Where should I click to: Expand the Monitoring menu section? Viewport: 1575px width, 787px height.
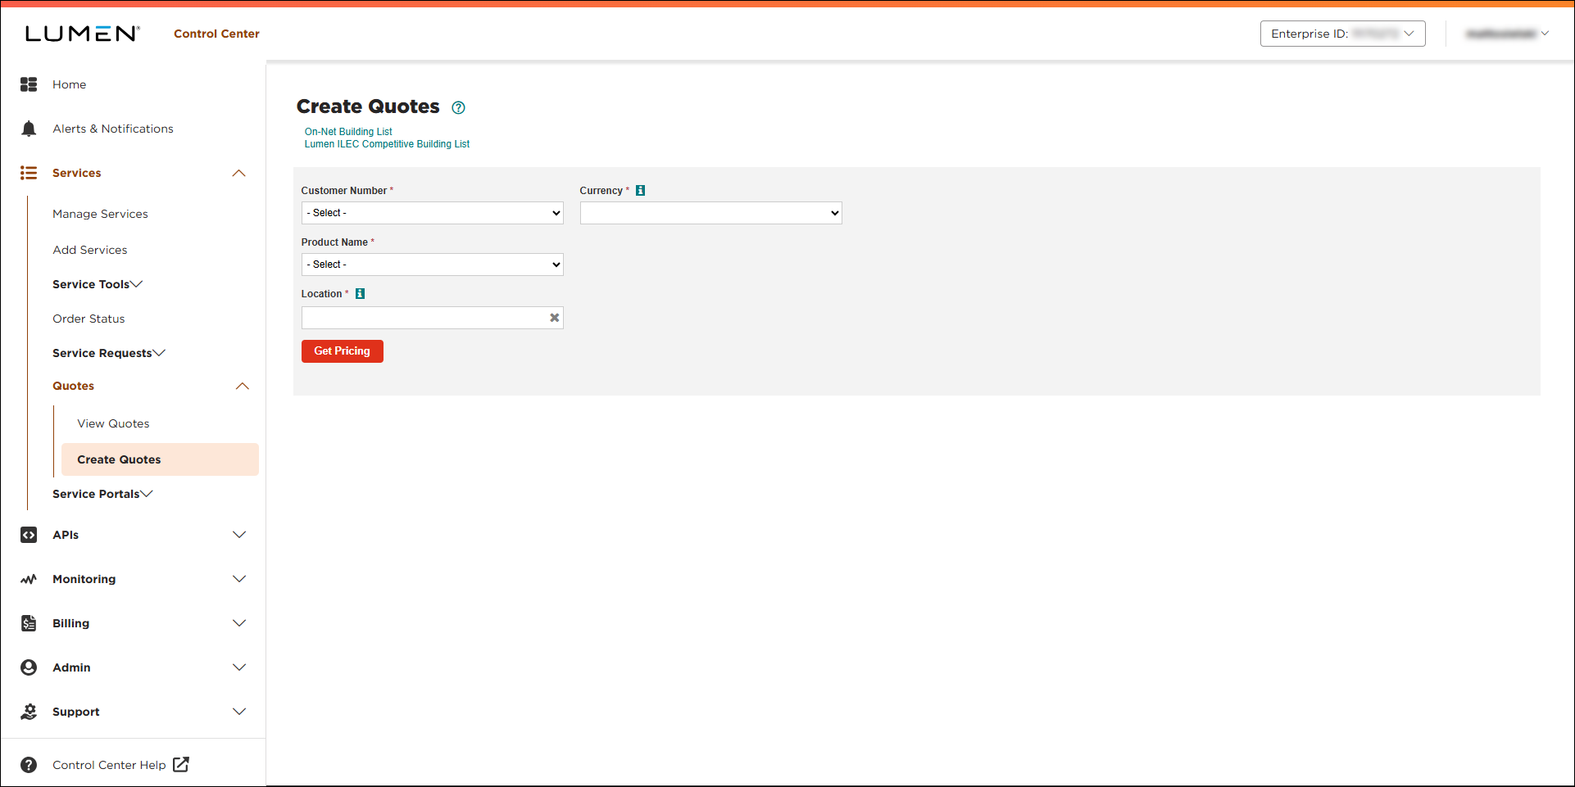[239, 579]
